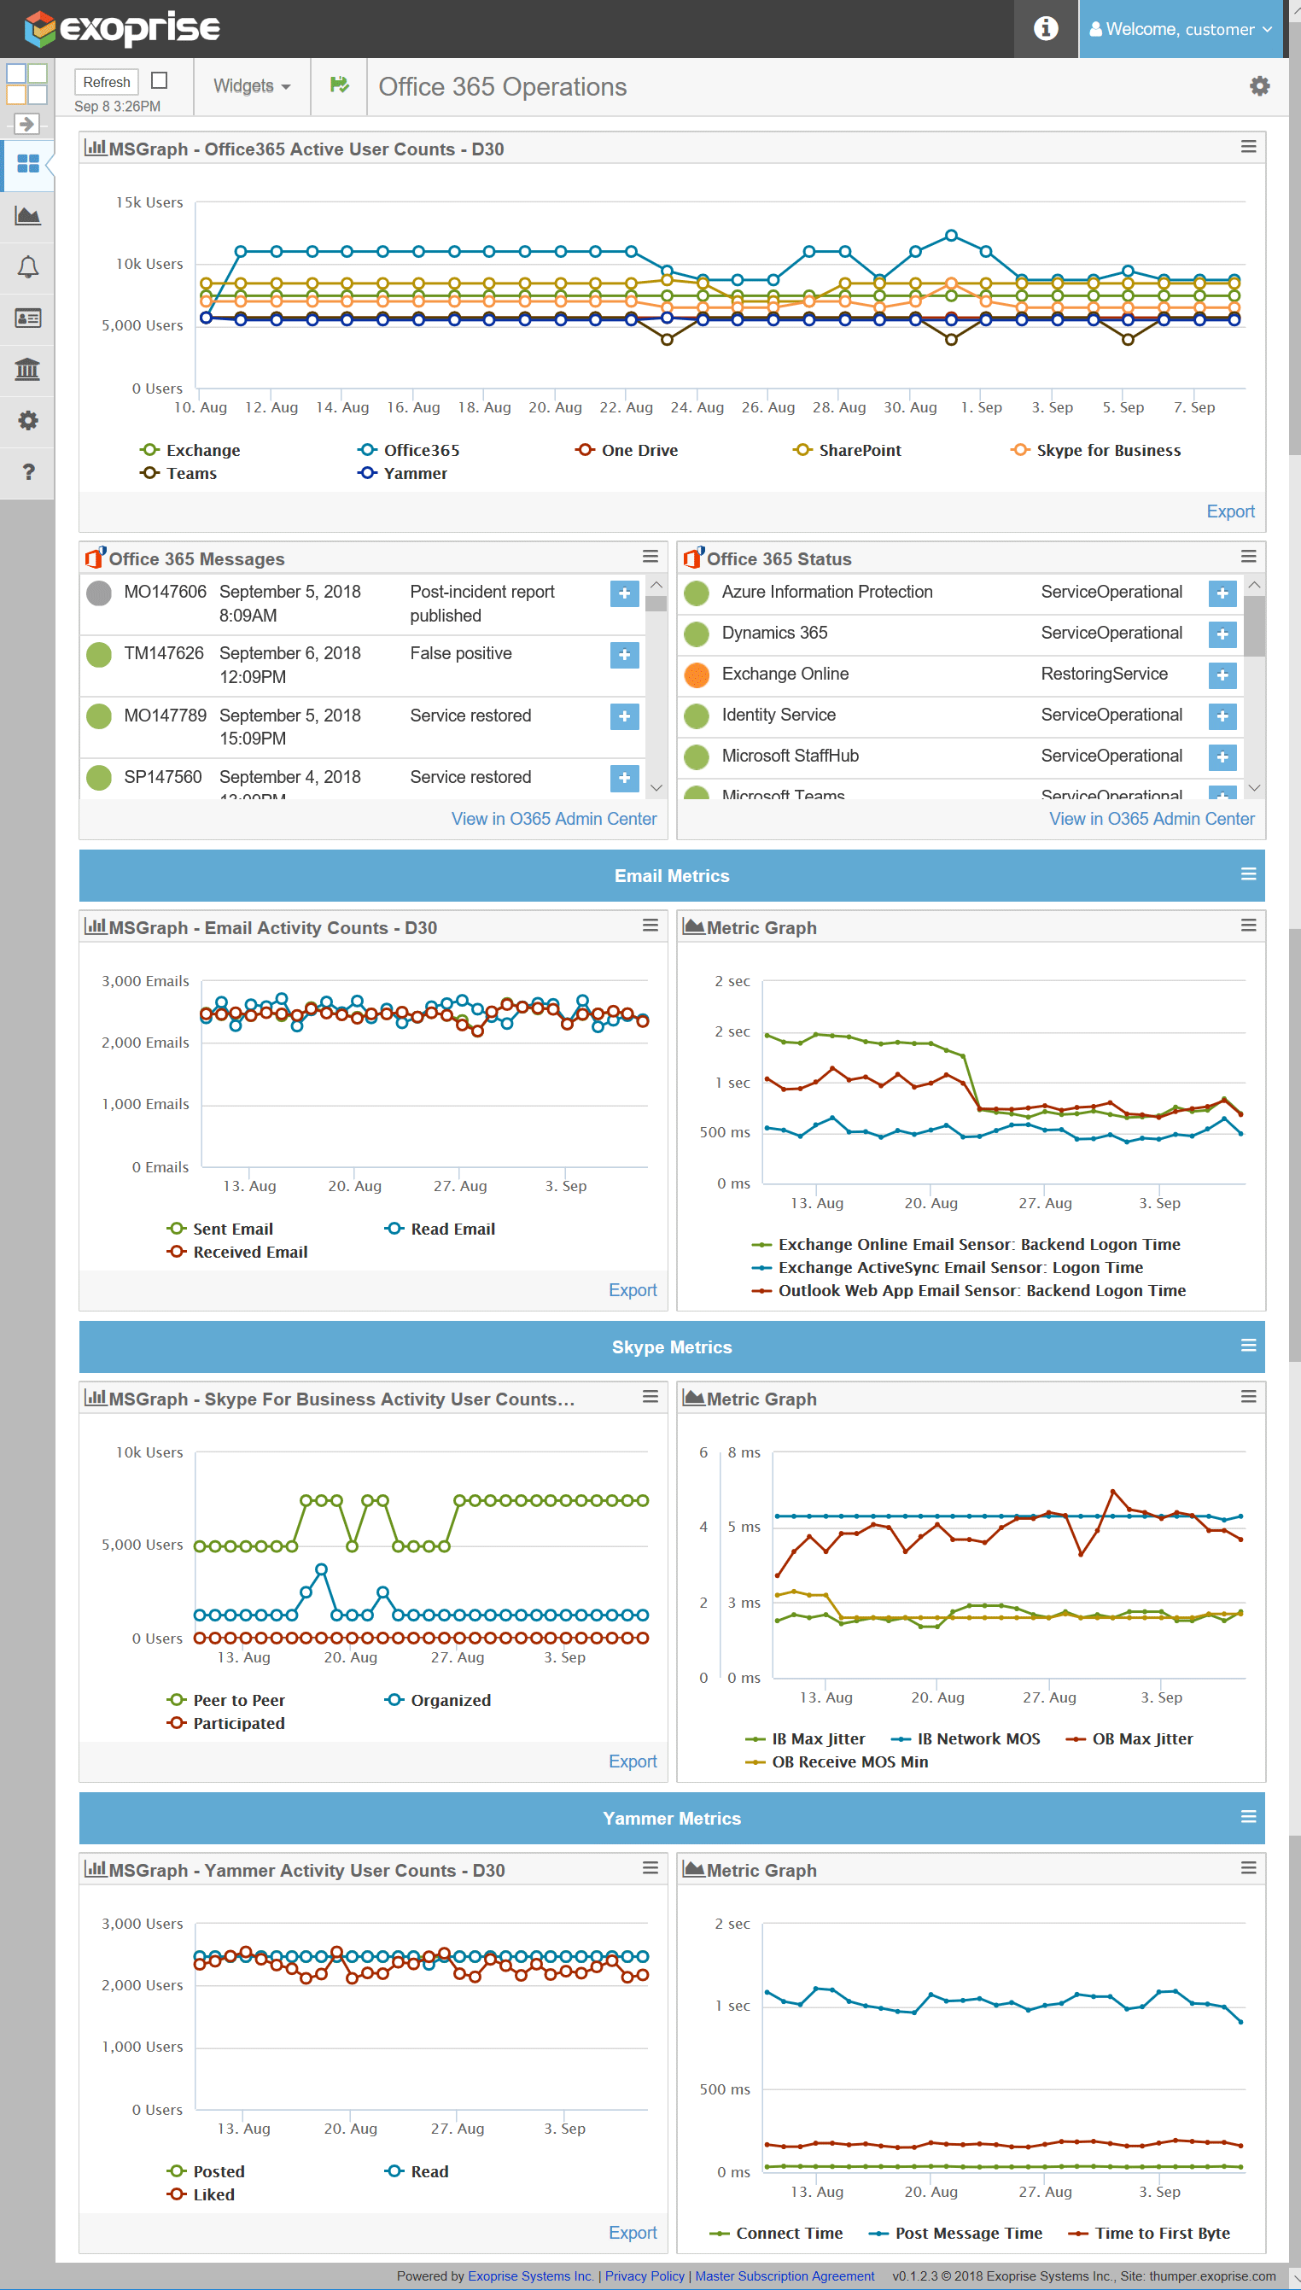1301x2290 pixels.
Task: Select the Dashboards sidebar icon
Action: click(x=27, y=163)
